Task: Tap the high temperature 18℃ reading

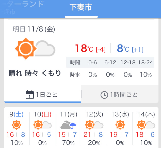Action: click(90, 48)
